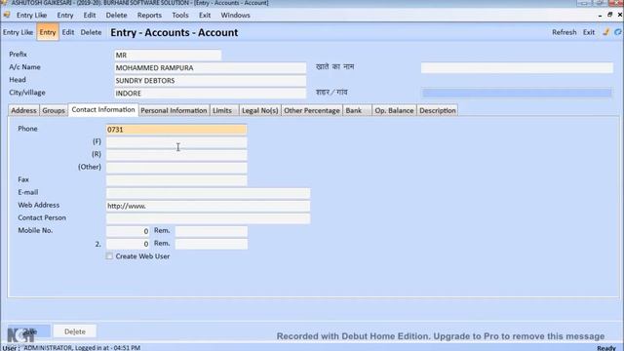Select highlighted Entry toolbar button
The height and width of the screenshot is (351, 624).
point(48,32)
